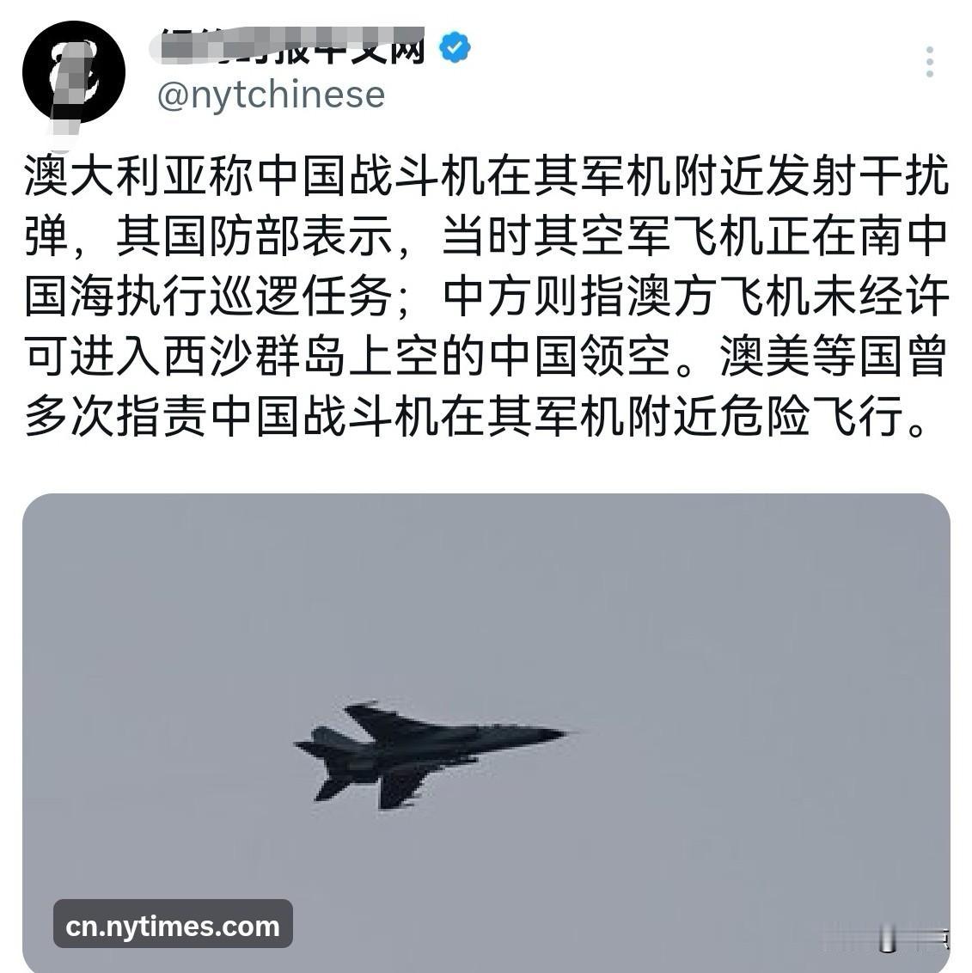The image size is (972, 973).
Task: Click the phrase 危险飞行 ending the tweet
Action: click(x=810, y=417)
